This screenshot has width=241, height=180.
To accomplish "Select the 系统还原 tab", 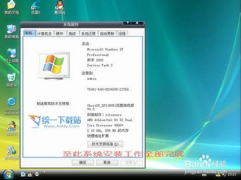I will point(88,34).
